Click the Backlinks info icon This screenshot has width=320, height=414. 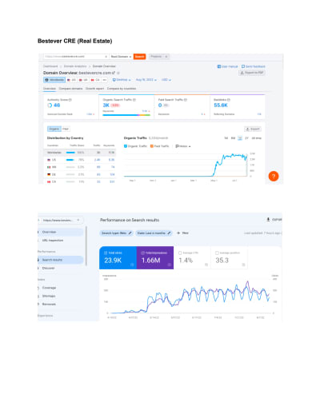[x=229, y=100]
